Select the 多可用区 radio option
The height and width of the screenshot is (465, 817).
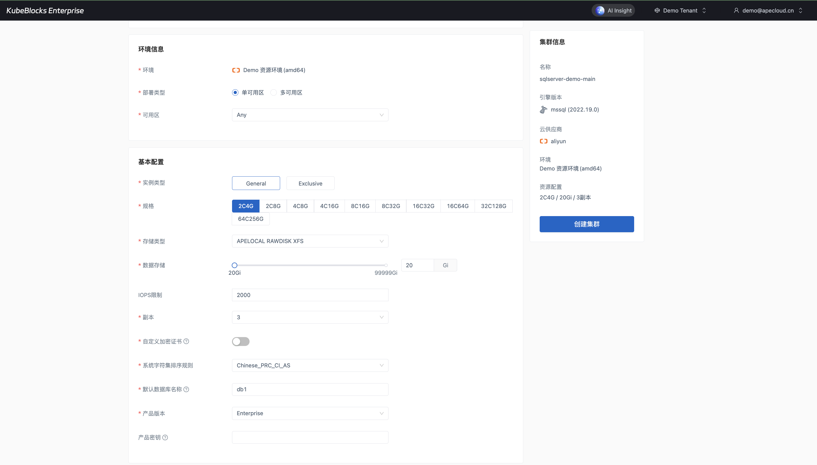[x=273, y=93]
